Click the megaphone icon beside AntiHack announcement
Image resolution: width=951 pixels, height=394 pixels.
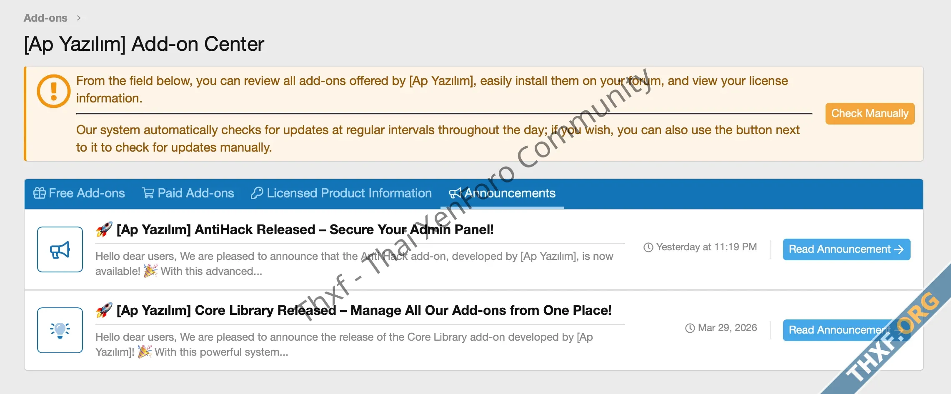point(60,250)
